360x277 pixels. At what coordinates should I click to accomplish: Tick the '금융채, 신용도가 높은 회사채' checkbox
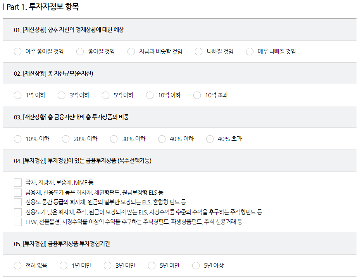point(18,192)
